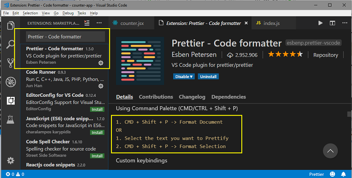Click the vertical scrollbar thumb in details
Image resolution: width=352 pixels, height=178 pixels.
point(349,114)
